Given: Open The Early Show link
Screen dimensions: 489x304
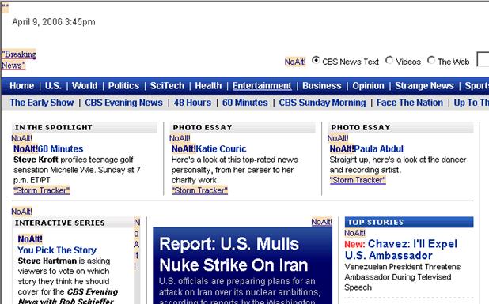Looking at the screenshot, I should point(42,103).
